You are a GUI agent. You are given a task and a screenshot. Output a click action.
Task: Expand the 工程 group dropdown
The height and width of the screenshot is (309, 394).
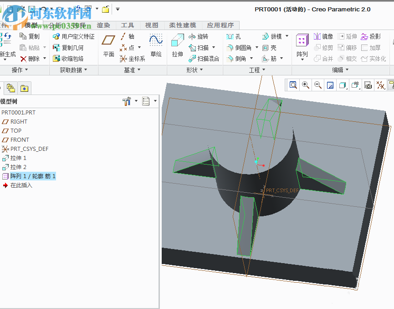coord(257,70)
